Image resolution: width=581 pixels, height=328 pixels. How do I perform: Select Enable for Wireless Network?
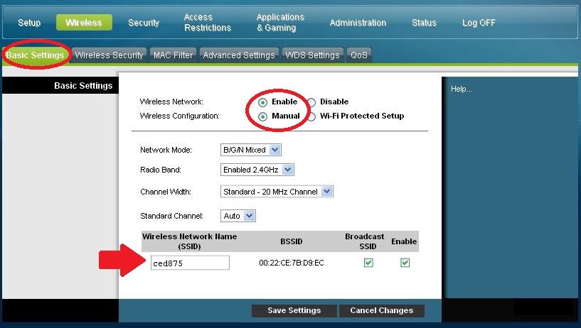[x=262, y=102]
